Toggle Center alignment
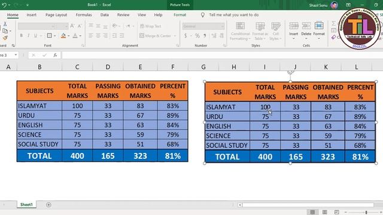383x215 pixels. (x=98, y=36)
